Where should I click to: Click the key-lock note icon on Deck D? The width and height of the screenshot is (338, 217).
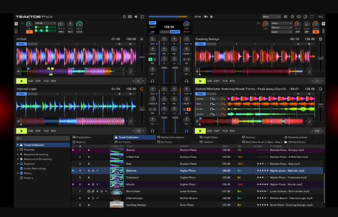(310, 121)
